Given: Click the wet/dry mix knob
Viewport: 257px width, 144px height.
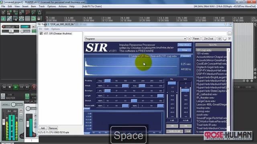Looking at the screenshot, I should click(225, 39).
